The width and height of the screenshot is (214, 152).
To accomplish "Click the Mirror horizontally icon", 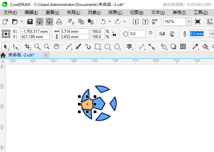I will (162, 34).
